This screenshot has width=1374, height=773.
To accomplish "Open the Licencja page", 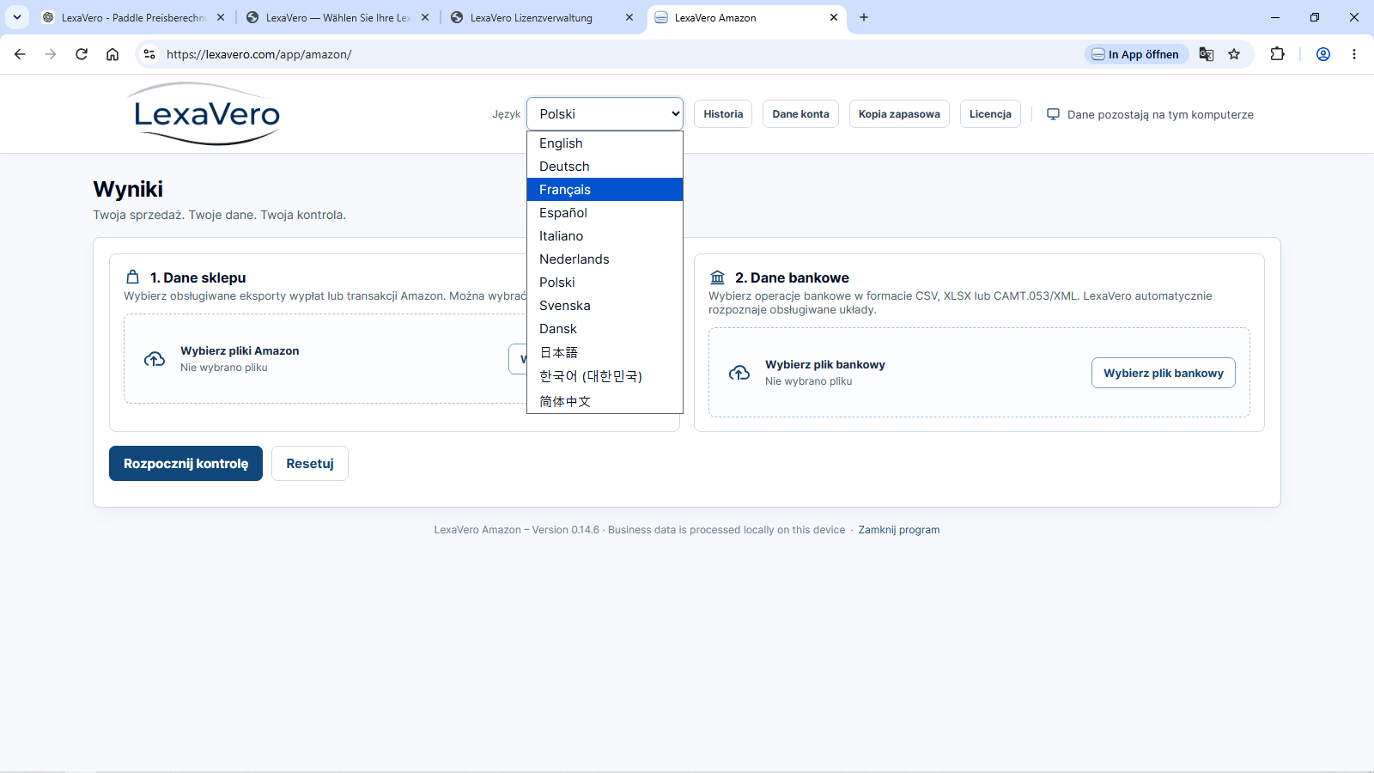I will tap(990, 114).
